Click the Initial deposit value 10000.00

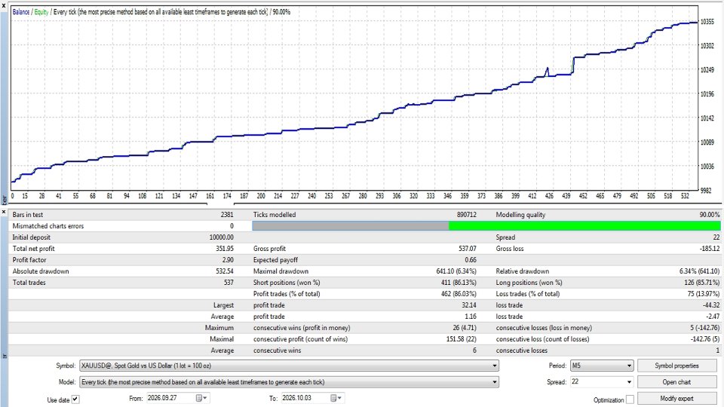pyautogui.click(x=221, y=237)
